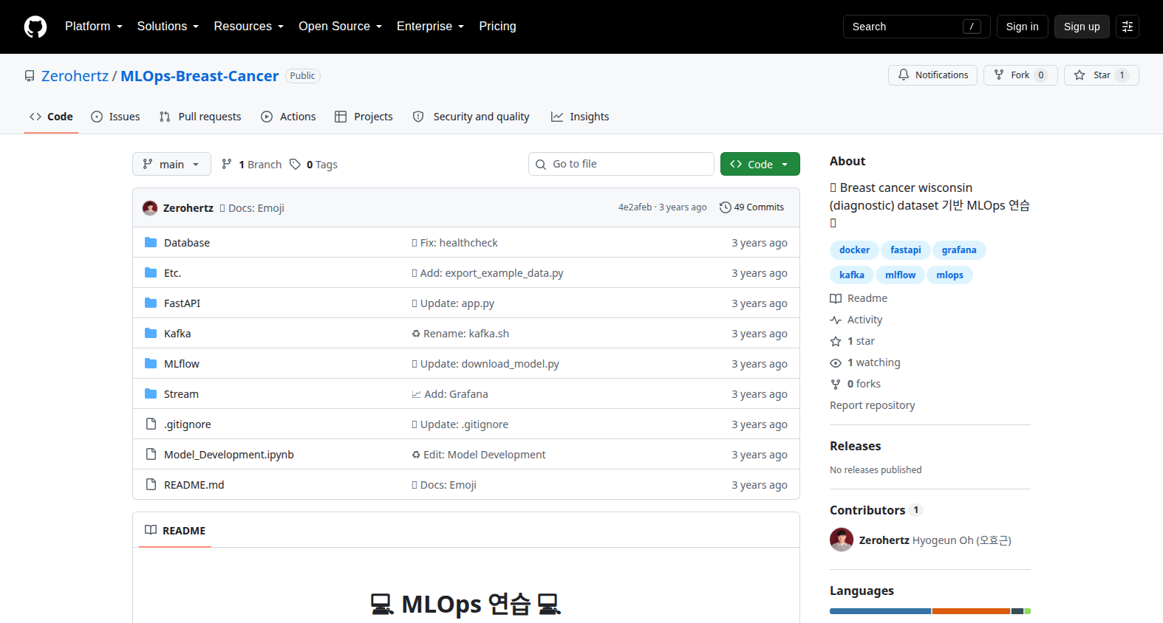
Task: Open the .gitignore file
Action: tap(188, 424)
